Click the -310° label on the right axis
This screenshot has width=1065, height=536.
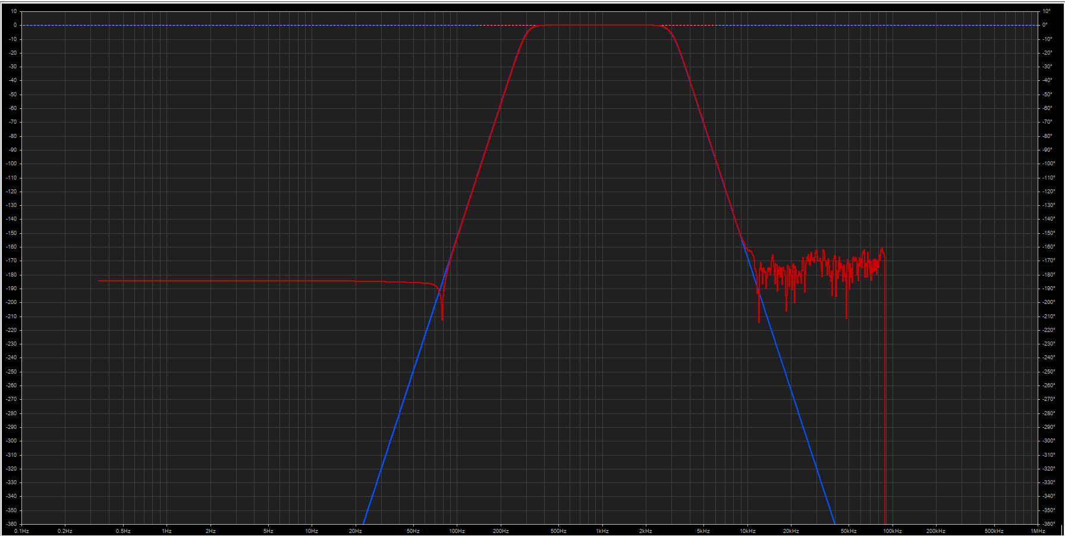tap(1048, 455)
